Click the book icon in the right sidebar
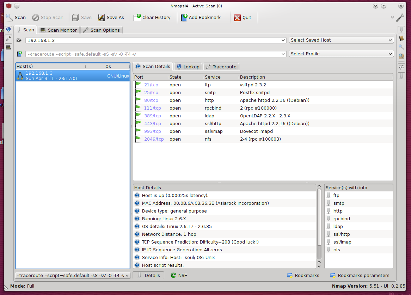Viewport: 411px width, 295px height. tap(401, 38)
